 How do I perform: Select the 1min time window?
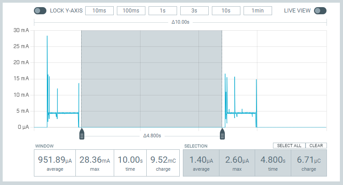coord(258,11)
